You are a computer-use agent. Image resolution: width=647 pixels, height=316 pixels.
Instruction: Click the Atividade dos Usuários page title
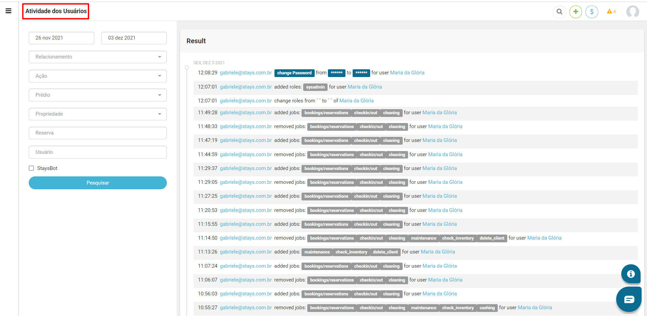coord(56,11)
